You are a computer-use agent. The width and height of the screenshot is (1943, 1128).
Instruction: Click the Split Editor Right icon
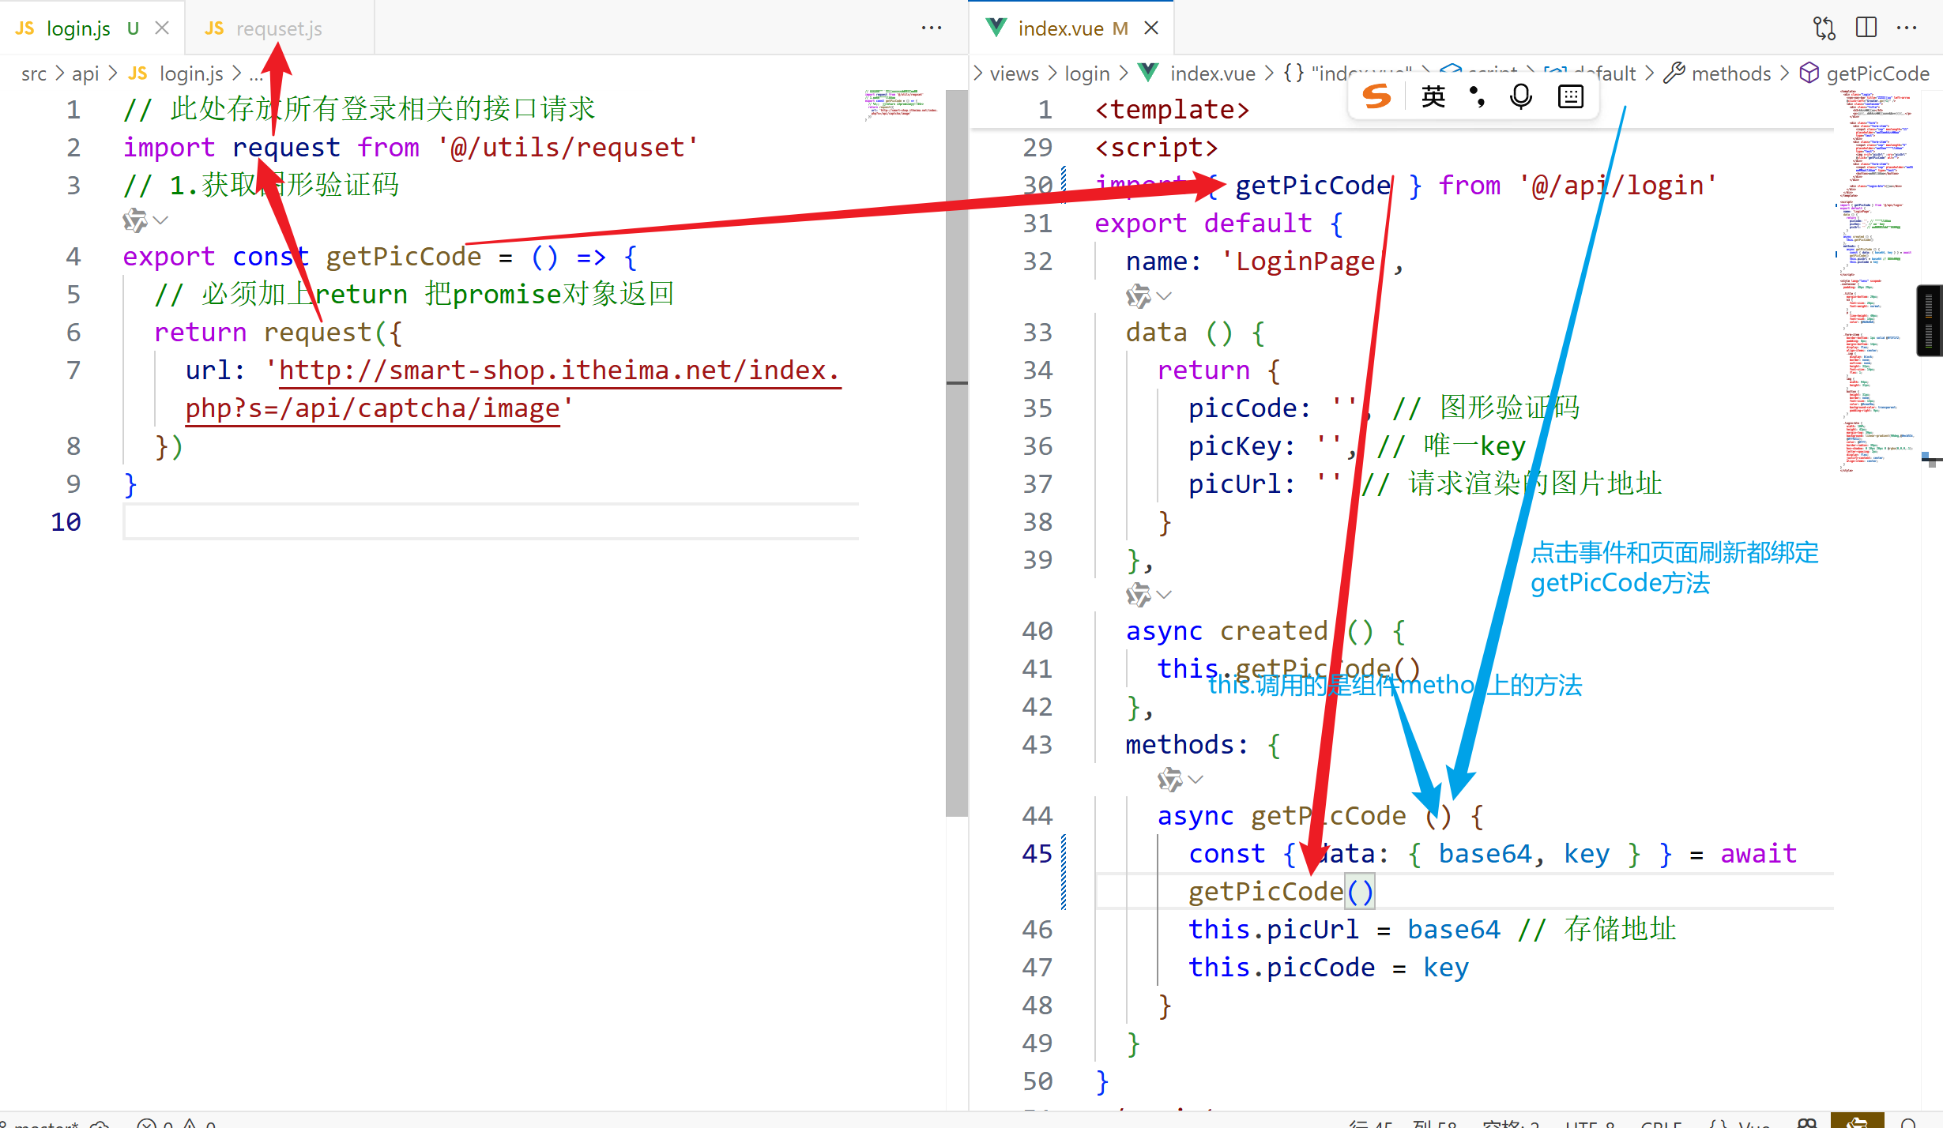(x=1866, y=28)
